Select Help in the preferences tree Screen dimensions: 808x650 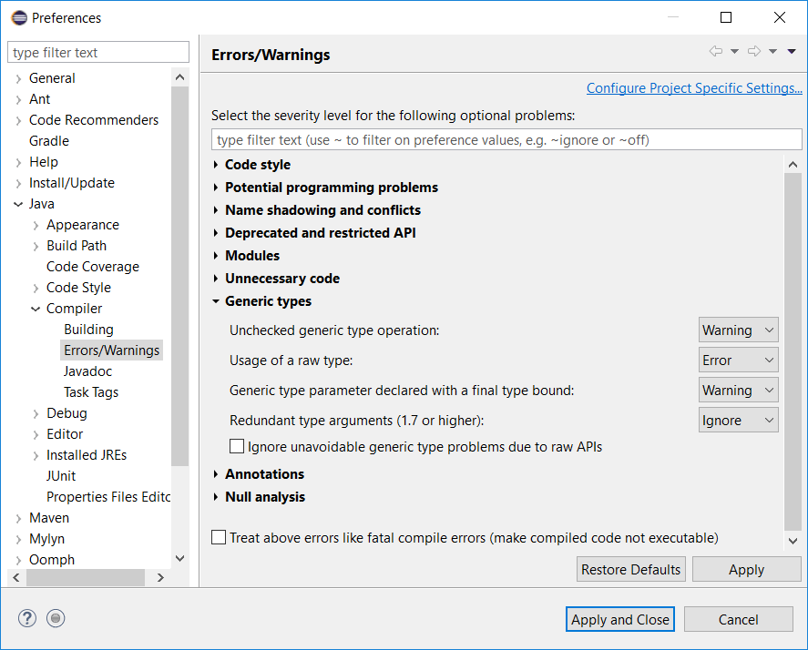click(44, 162)
